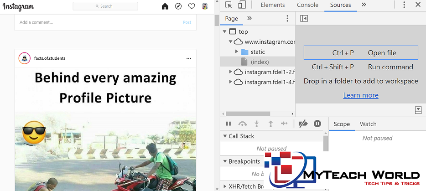Click the Step debugger arrow icon

284,124
